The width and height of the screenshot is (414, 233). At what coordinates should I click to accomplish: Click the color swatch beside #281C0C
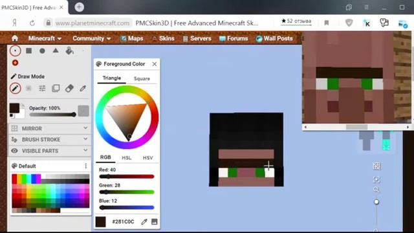[x=101, y=222]
